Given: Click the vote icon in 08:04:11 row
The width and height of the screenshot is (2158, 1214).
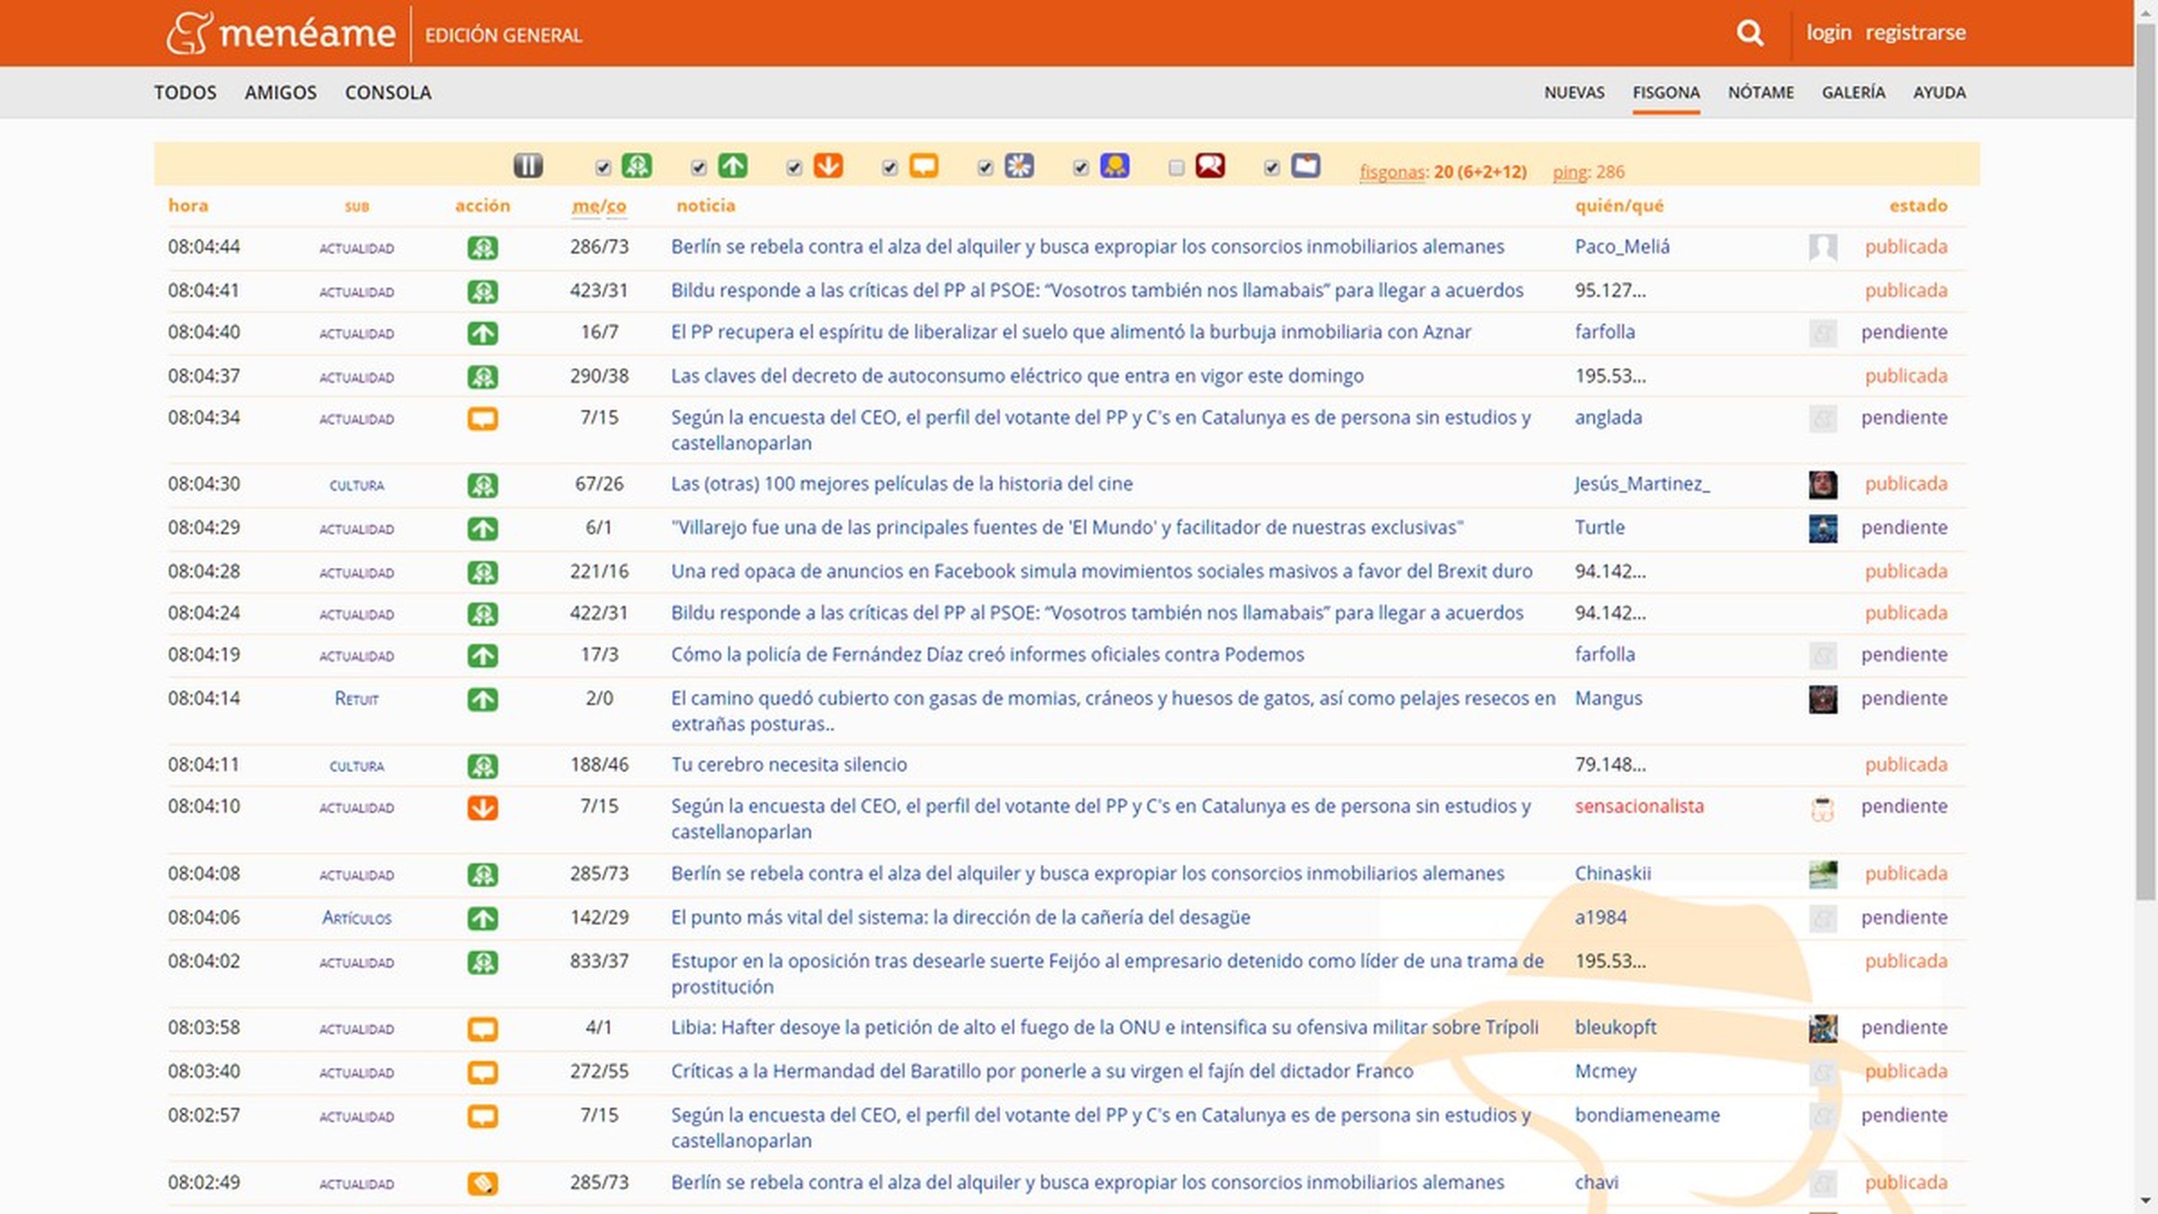Looking at the screenshot, I should 483,765.
